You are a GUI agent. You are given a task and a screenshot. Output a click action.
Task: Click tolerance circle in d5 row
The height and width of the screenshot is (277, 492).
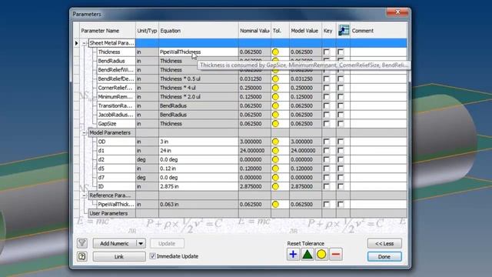[275, 169]
